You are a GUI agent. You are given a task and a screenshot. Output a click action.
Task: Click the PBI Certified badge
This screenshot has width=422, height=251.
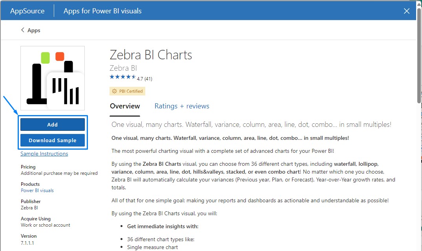[x=127, y=91]
